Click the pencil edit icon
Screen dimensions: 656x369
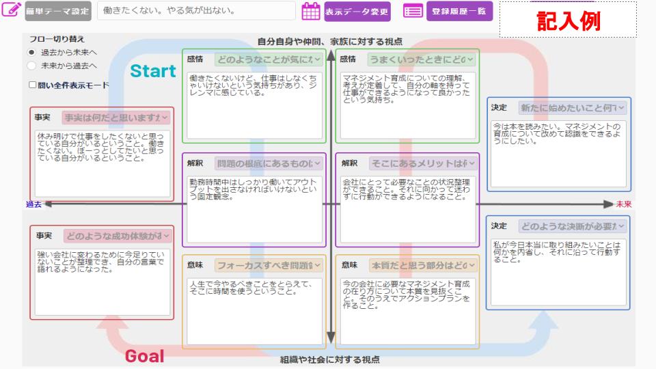[x=12, y=12]
